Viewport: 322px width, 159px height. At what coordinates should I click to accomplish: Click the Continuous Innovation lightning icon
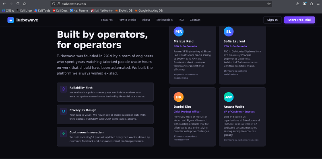64,134
